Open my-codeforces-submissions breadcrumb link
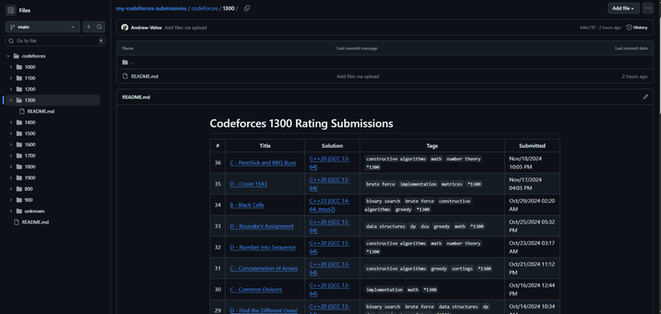661x314 pixels. click(151, 9)
